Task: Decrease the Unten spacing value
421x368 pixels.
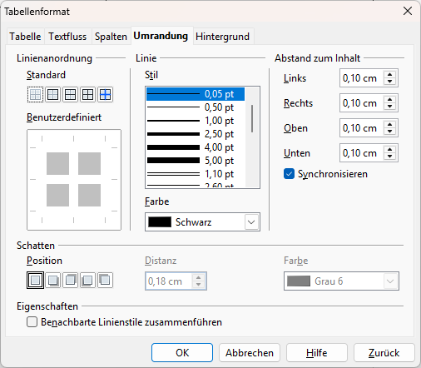Action: (x=390, y=157)
